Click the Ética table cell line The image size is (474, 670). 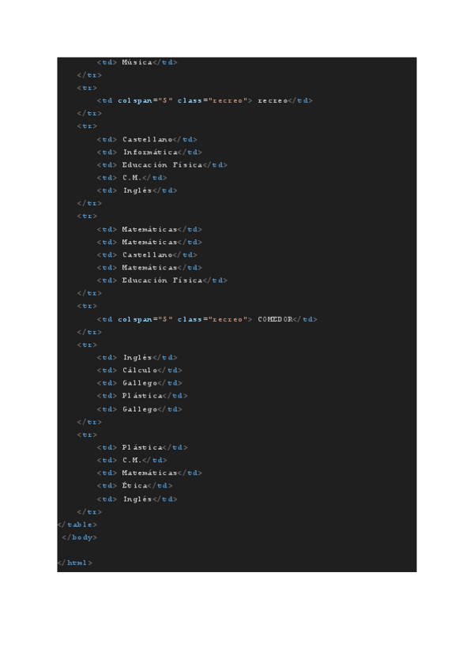tap(134, 486)
